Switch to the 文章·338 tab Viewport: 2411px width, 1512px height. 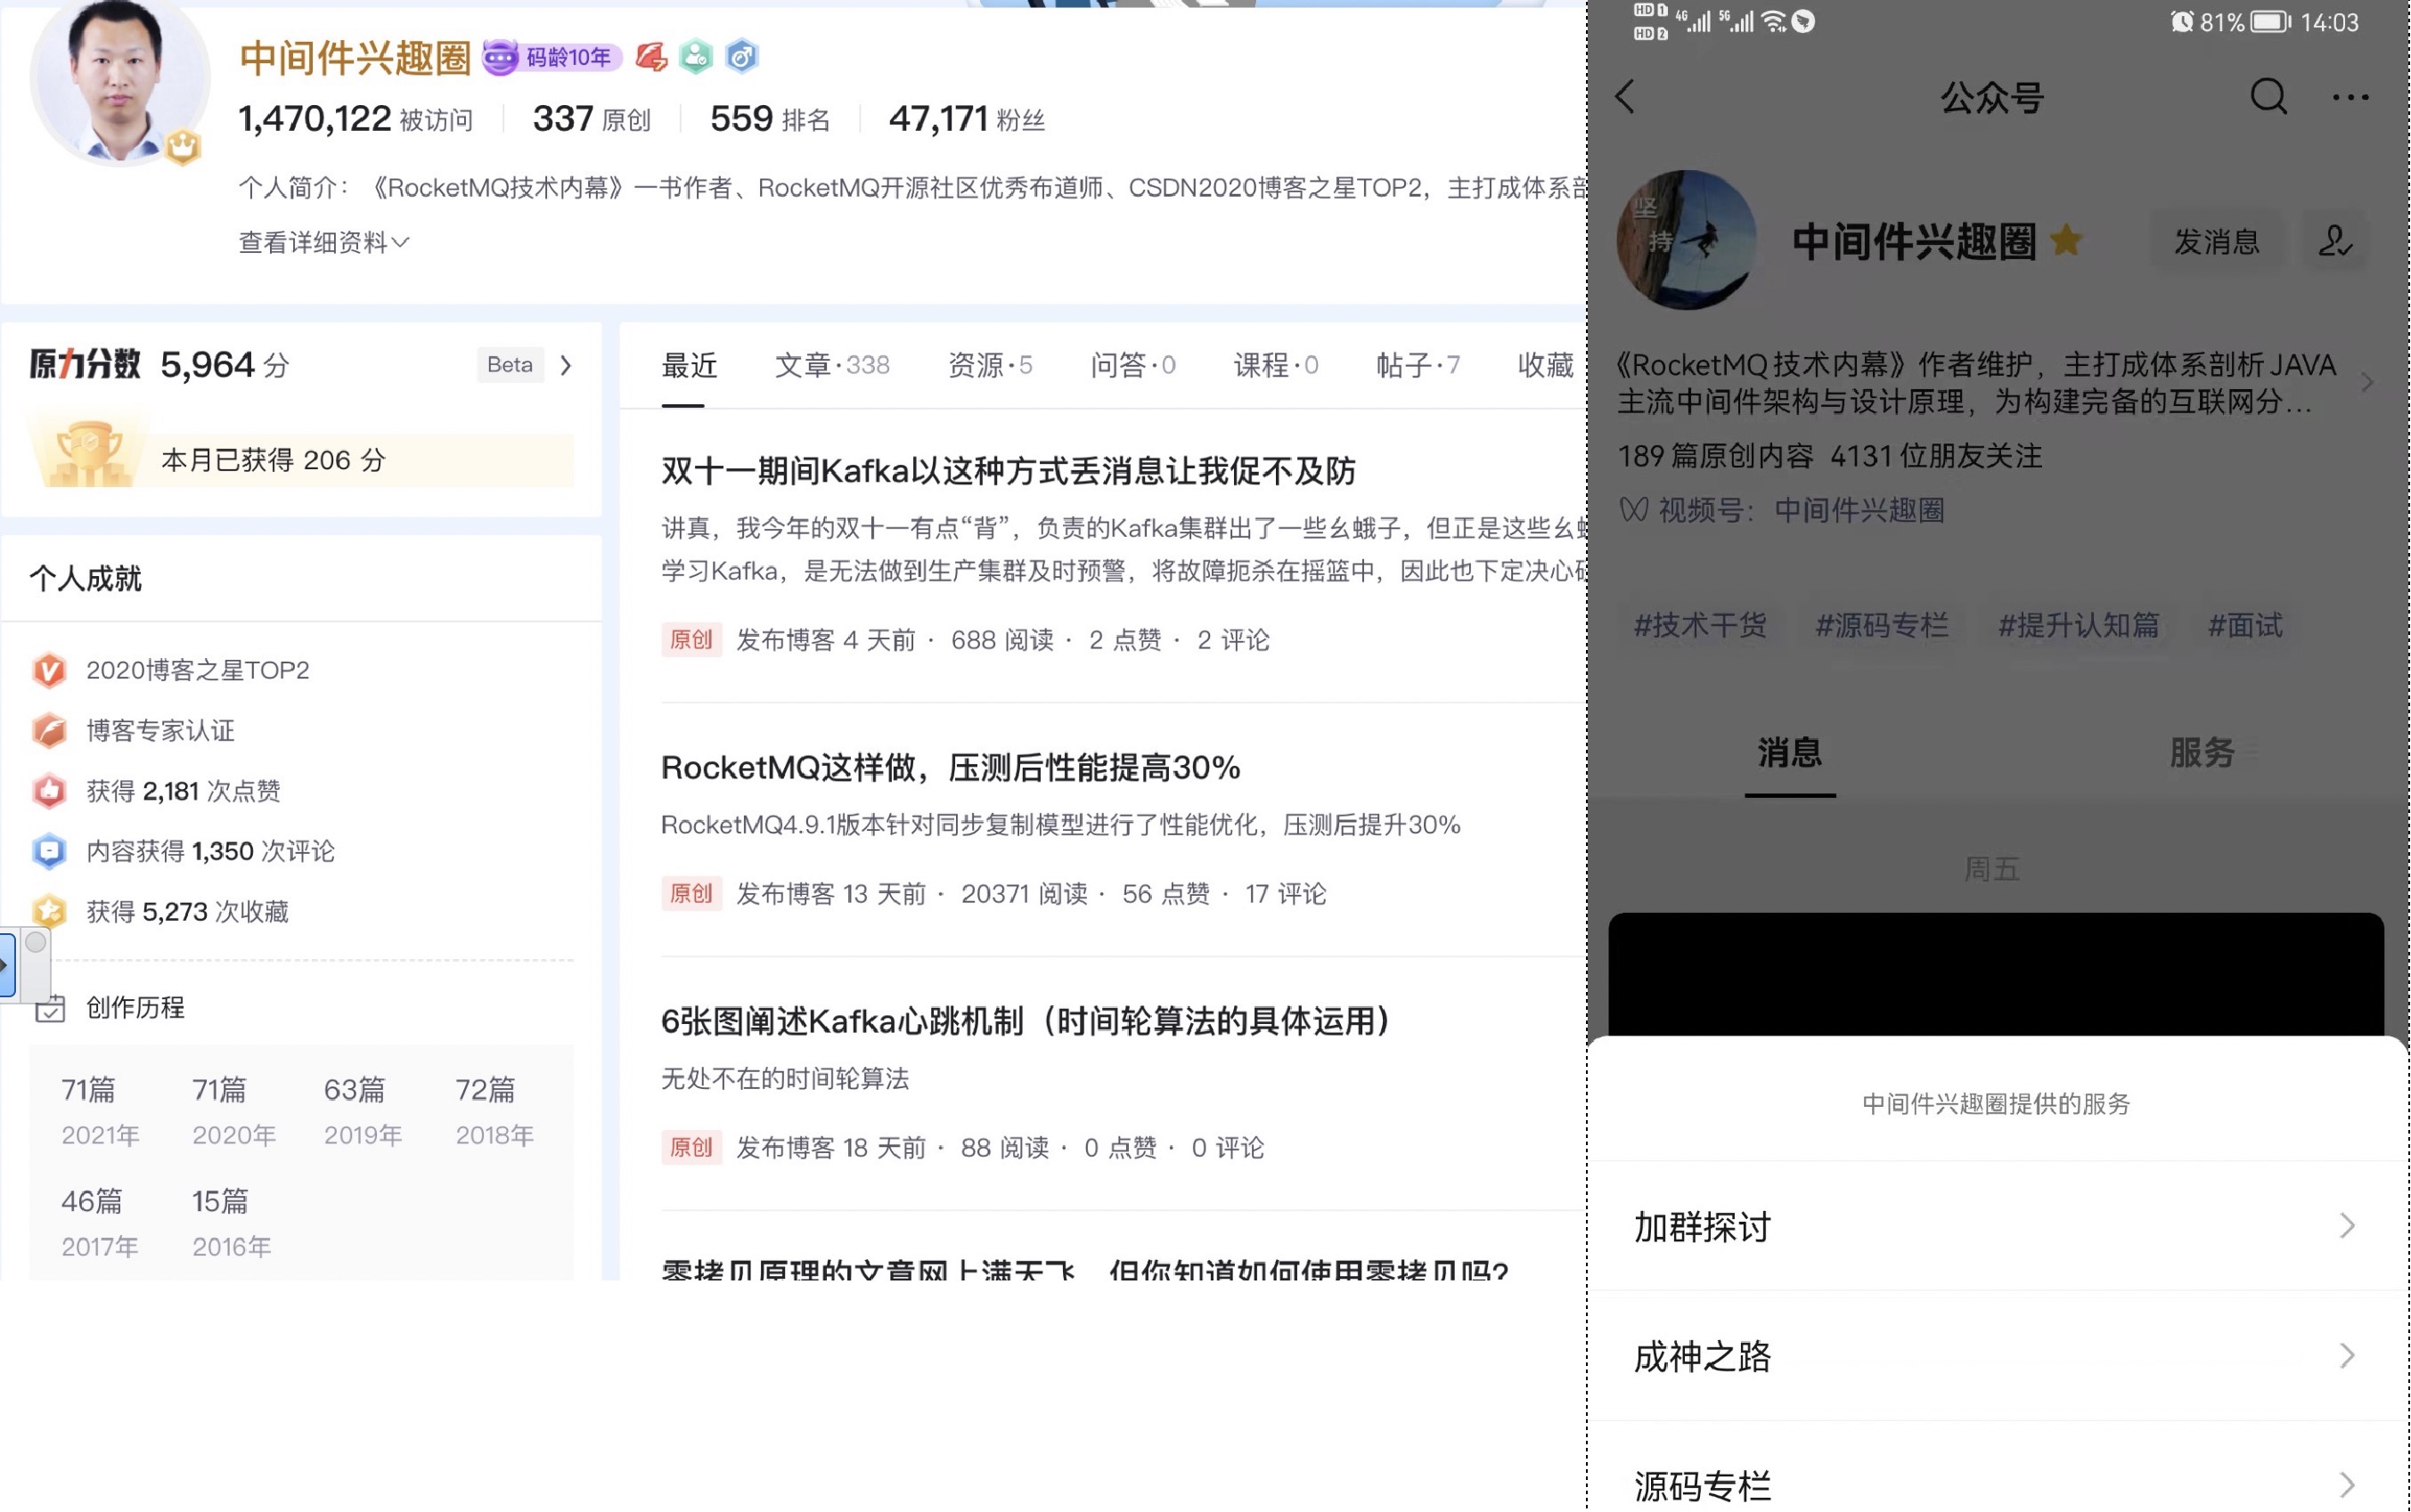(831, 365)
